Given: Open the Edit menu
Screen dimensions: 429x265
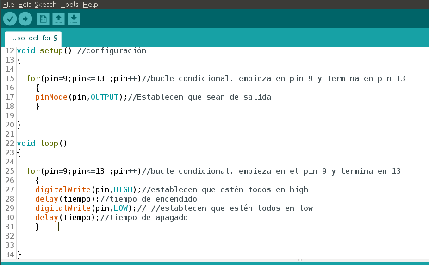Looking at the screenshot, I should (25, 5).
